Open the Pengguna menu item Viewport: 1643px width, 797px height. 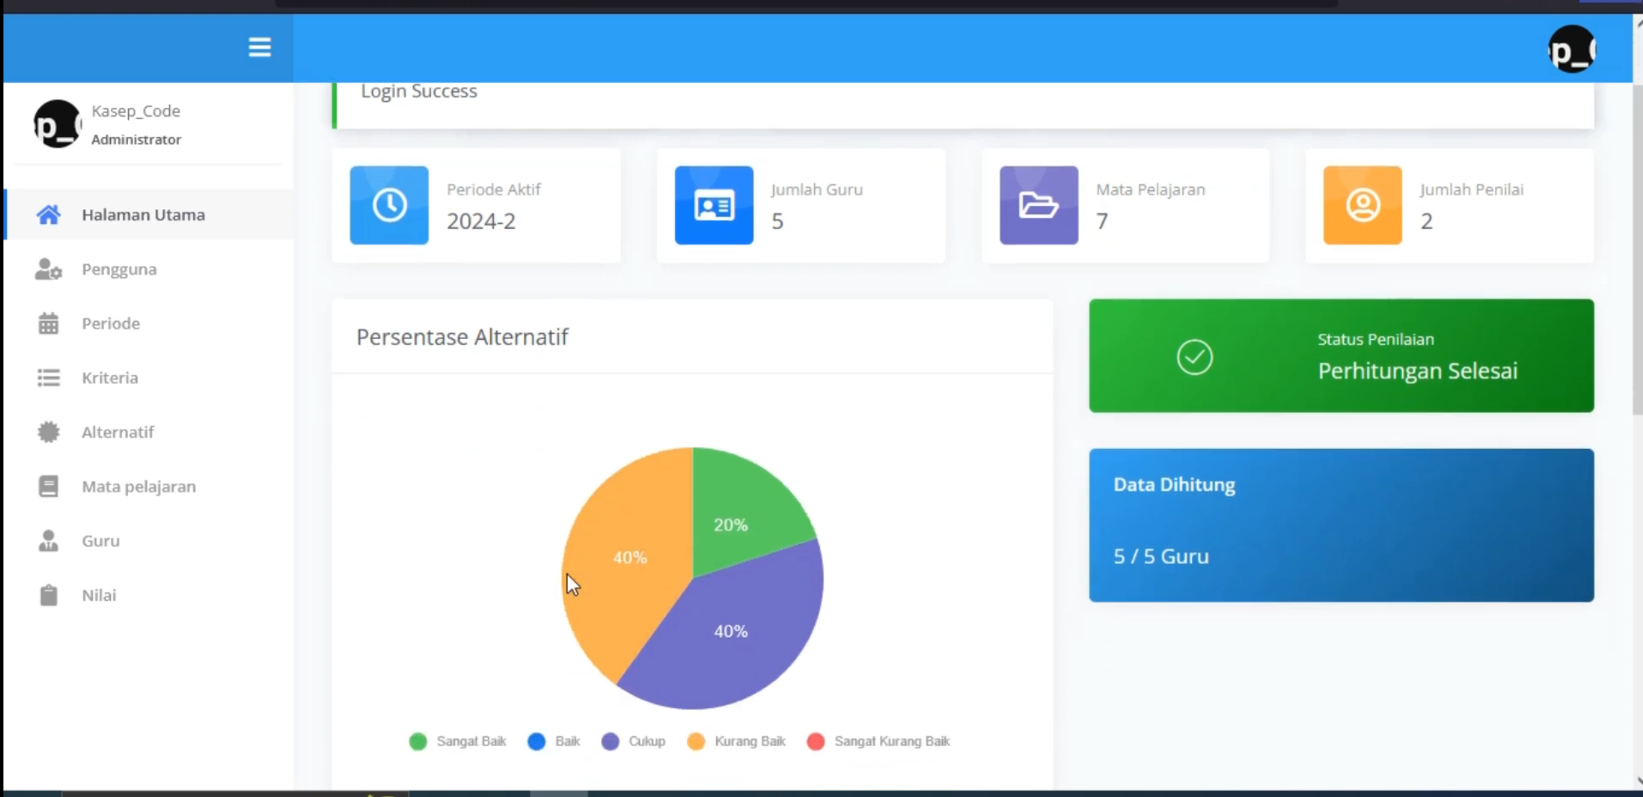(x=149, y=269)
